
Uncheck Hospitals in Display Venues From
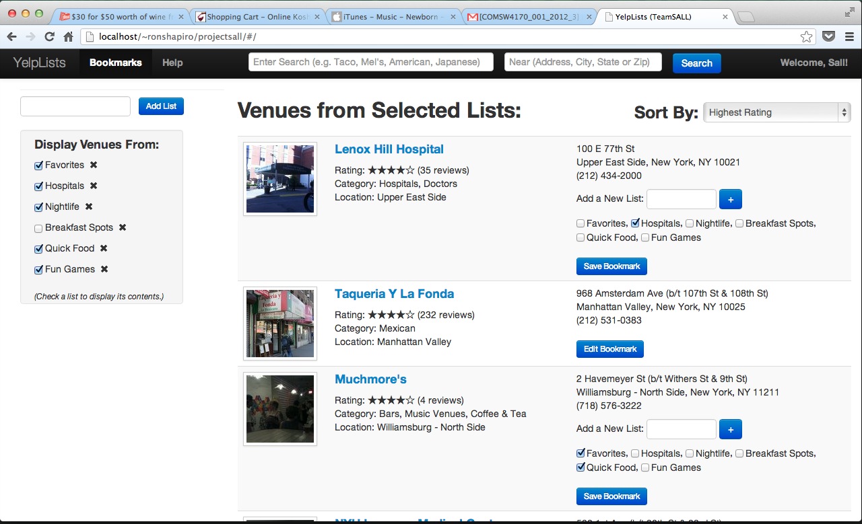point(38,186)
